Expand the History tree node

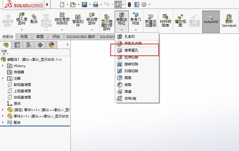tap(3, 66)
